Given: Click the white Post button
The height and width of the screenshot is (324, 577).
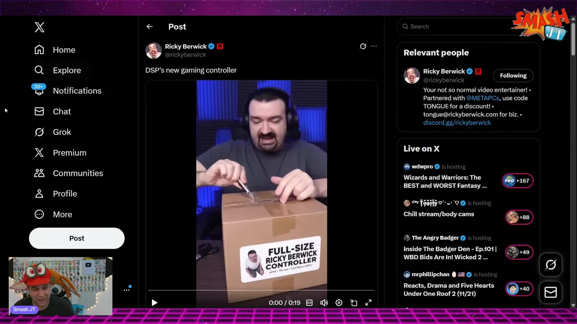Looking at the screenshot, I should [x=77, y=238].
